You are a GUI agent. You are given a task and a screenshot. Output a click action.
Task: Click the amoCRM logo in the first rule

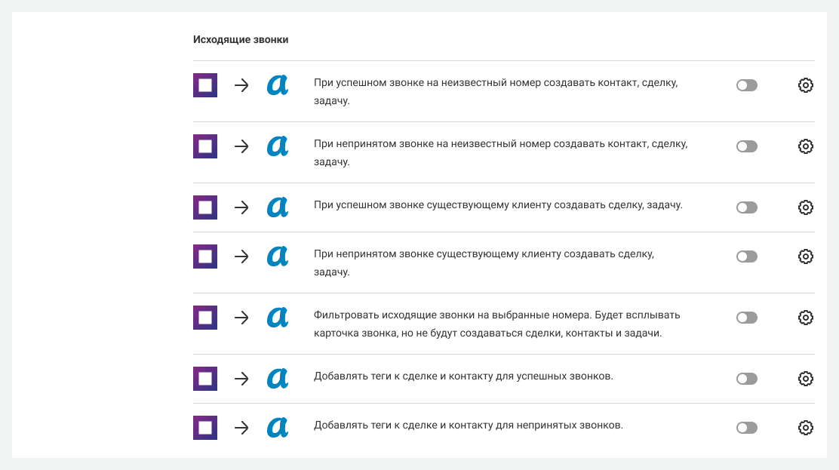pos(278,85)
